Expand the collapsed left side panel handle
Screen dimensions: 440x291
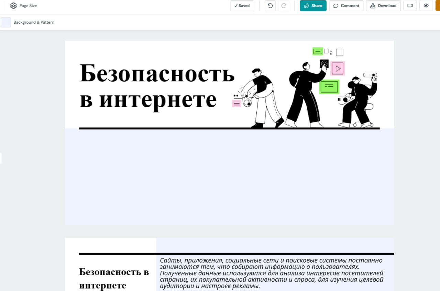[1, 158]
